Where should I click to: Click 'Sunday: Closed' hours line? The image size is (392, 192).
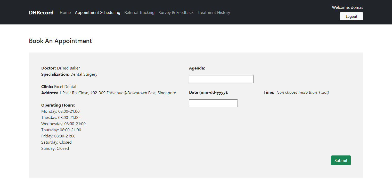(55, 149)
